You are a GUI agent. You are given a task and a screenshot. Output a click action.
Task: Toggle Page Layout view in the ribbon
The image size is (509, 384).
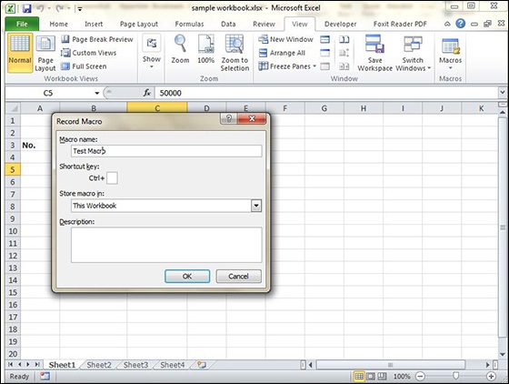tap(45, 54)
